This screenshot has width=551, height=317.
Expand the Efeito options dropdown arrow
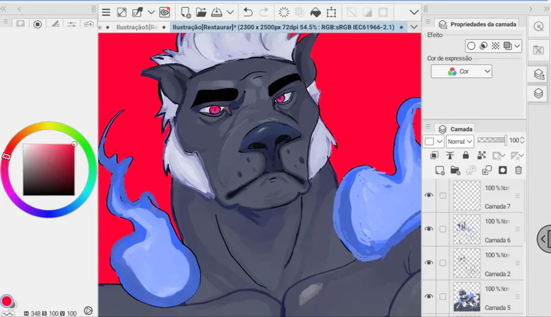click(517, 46)
